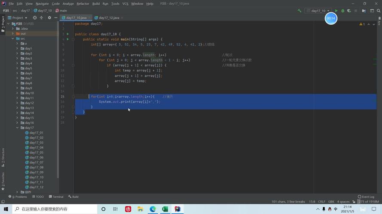This screenshot has width=382, height=214.
Task: Click the run gutter arrow beside main method
Action: point(67,39)
